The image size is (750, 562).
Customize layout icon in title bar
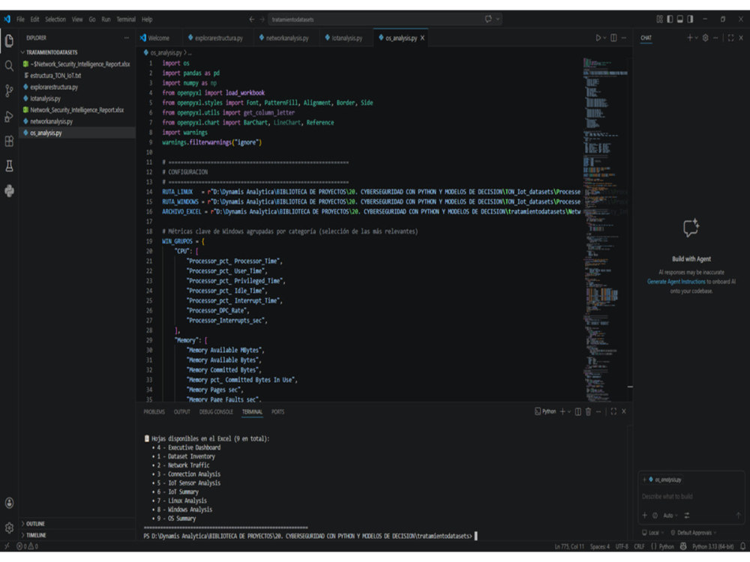[659, 19]
